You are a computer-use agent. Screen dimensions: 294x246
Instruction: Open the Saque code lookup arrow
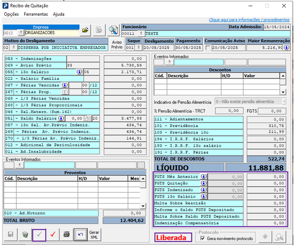(138, 47)
